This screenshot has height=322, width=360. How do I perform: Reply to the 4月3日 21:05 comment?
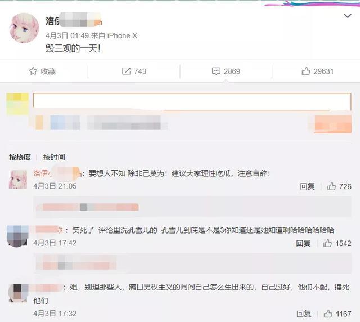pyautogui.click(x=307, y=186)
